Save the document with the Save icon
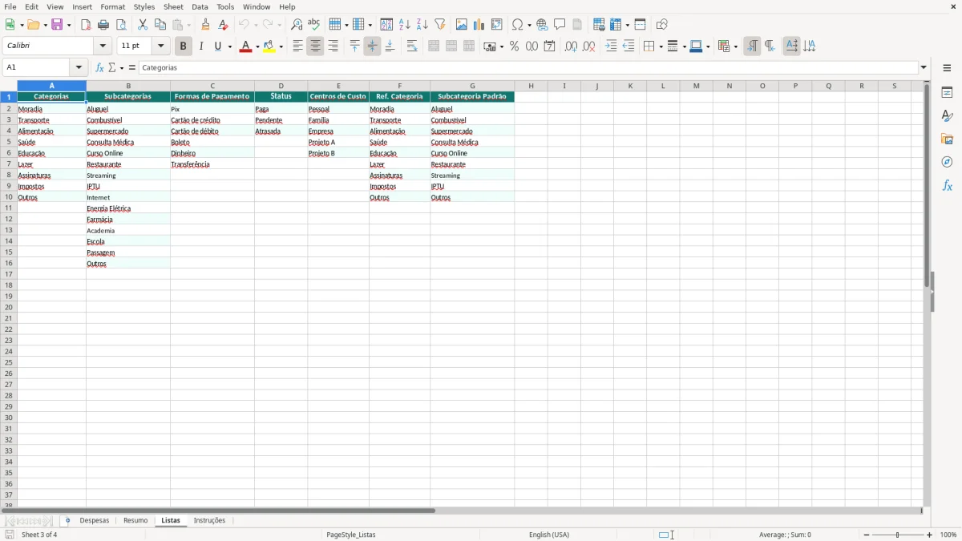The image size is (962, 541). pyautogui.click(x=58, y=25)
